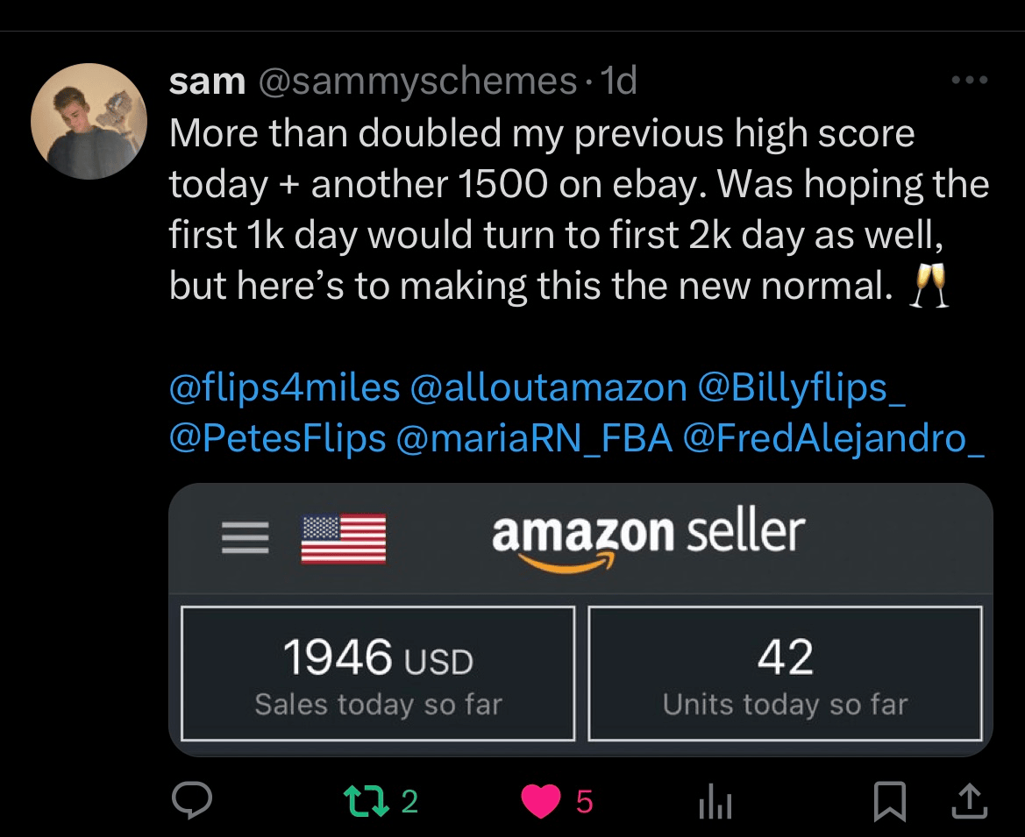
Task: Click the US flag marketplace icon
Action: tap(343, 538)
